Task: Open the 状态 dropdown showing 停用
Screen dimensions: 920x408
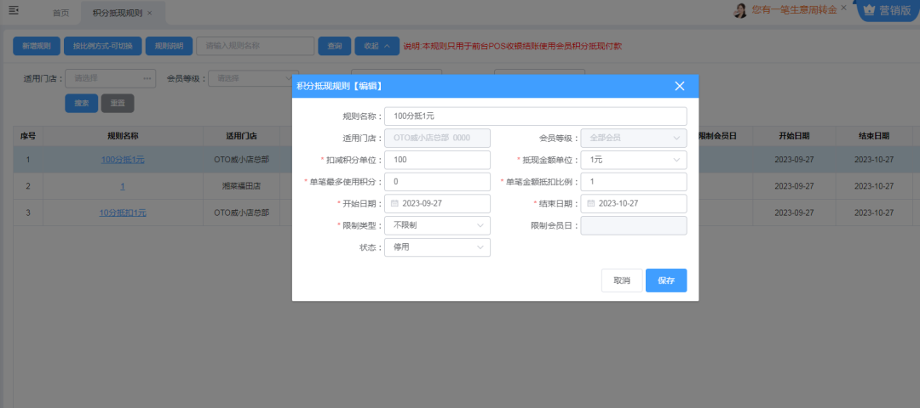Action: 437,247
